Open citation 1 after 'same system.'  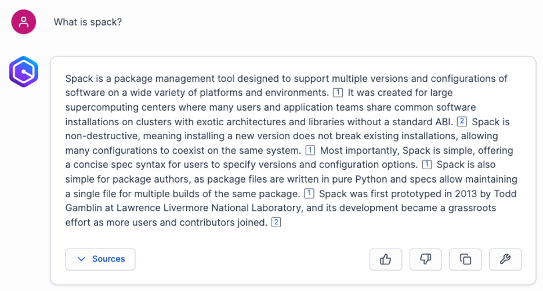pyautogui.click(x=310, y=150)
